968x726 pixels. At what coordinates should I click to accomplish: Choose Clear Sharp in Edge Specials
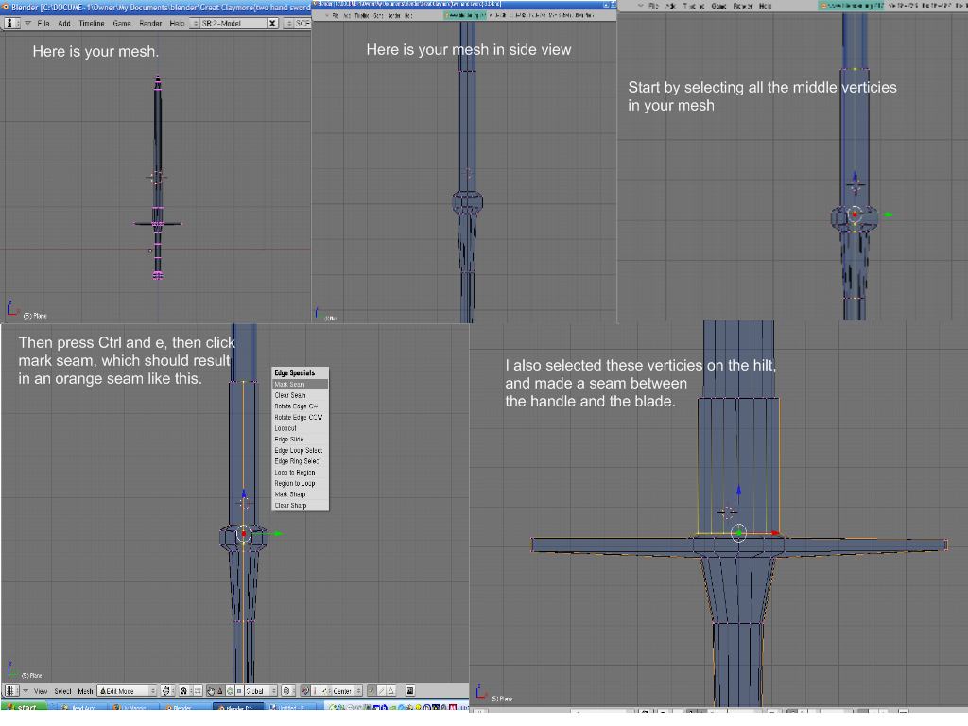tap(300, 505)
